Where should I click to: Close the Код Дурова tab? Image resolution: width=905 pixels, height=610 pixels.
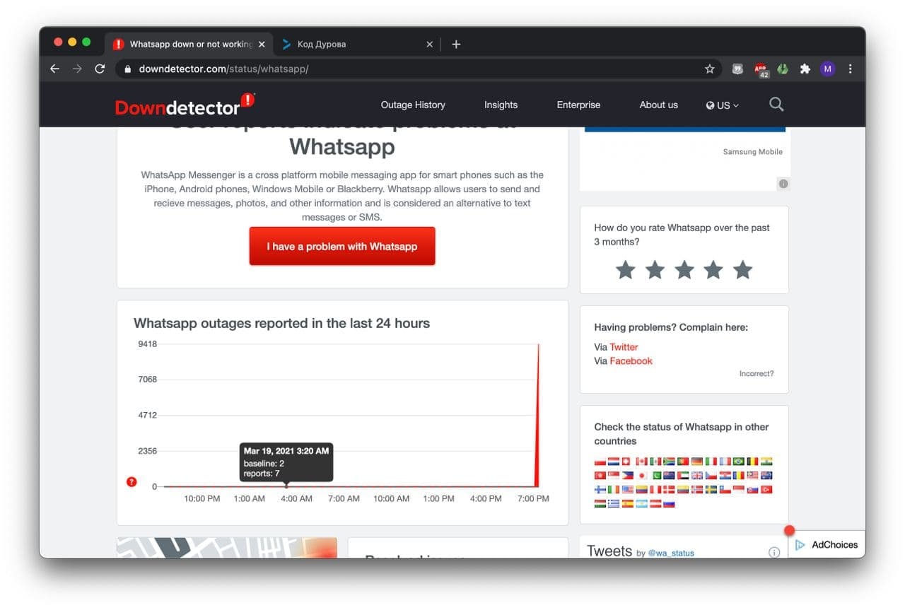[x=429, y=44]
